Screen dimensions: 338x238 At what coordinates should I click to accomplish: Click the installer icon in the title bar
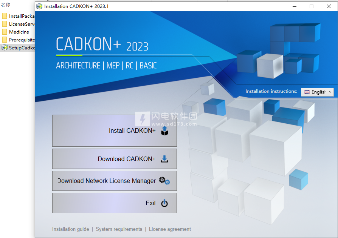click(x=39, y=6)
